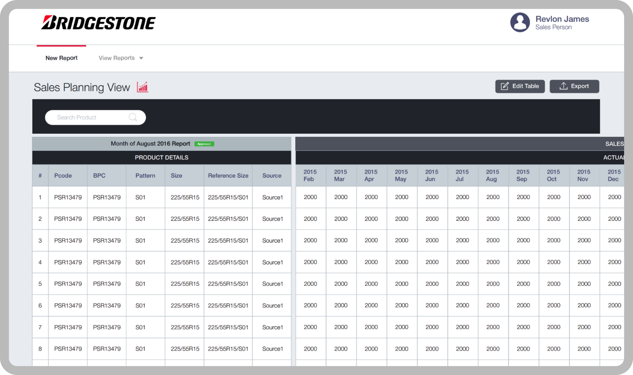Click the 2015 Feb column header
633x375 pixels.
[311, 176]
